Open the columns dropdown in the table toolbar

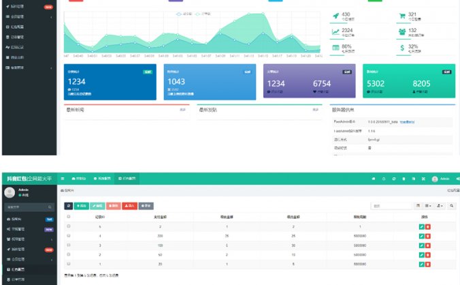[x=428, y=205]
